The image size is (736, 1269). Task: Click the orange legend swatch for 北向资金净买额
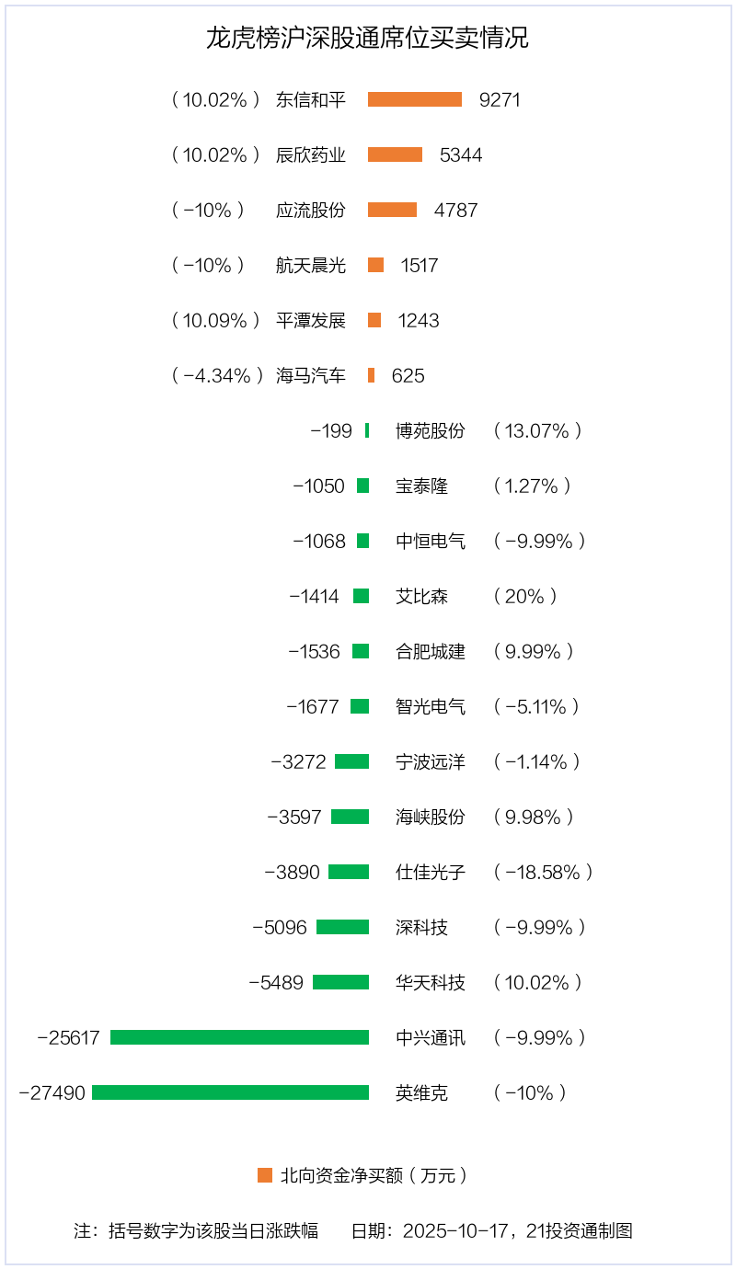[x=265, y=1175]
